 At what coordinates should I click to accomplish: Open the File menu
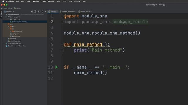[18, 1]
